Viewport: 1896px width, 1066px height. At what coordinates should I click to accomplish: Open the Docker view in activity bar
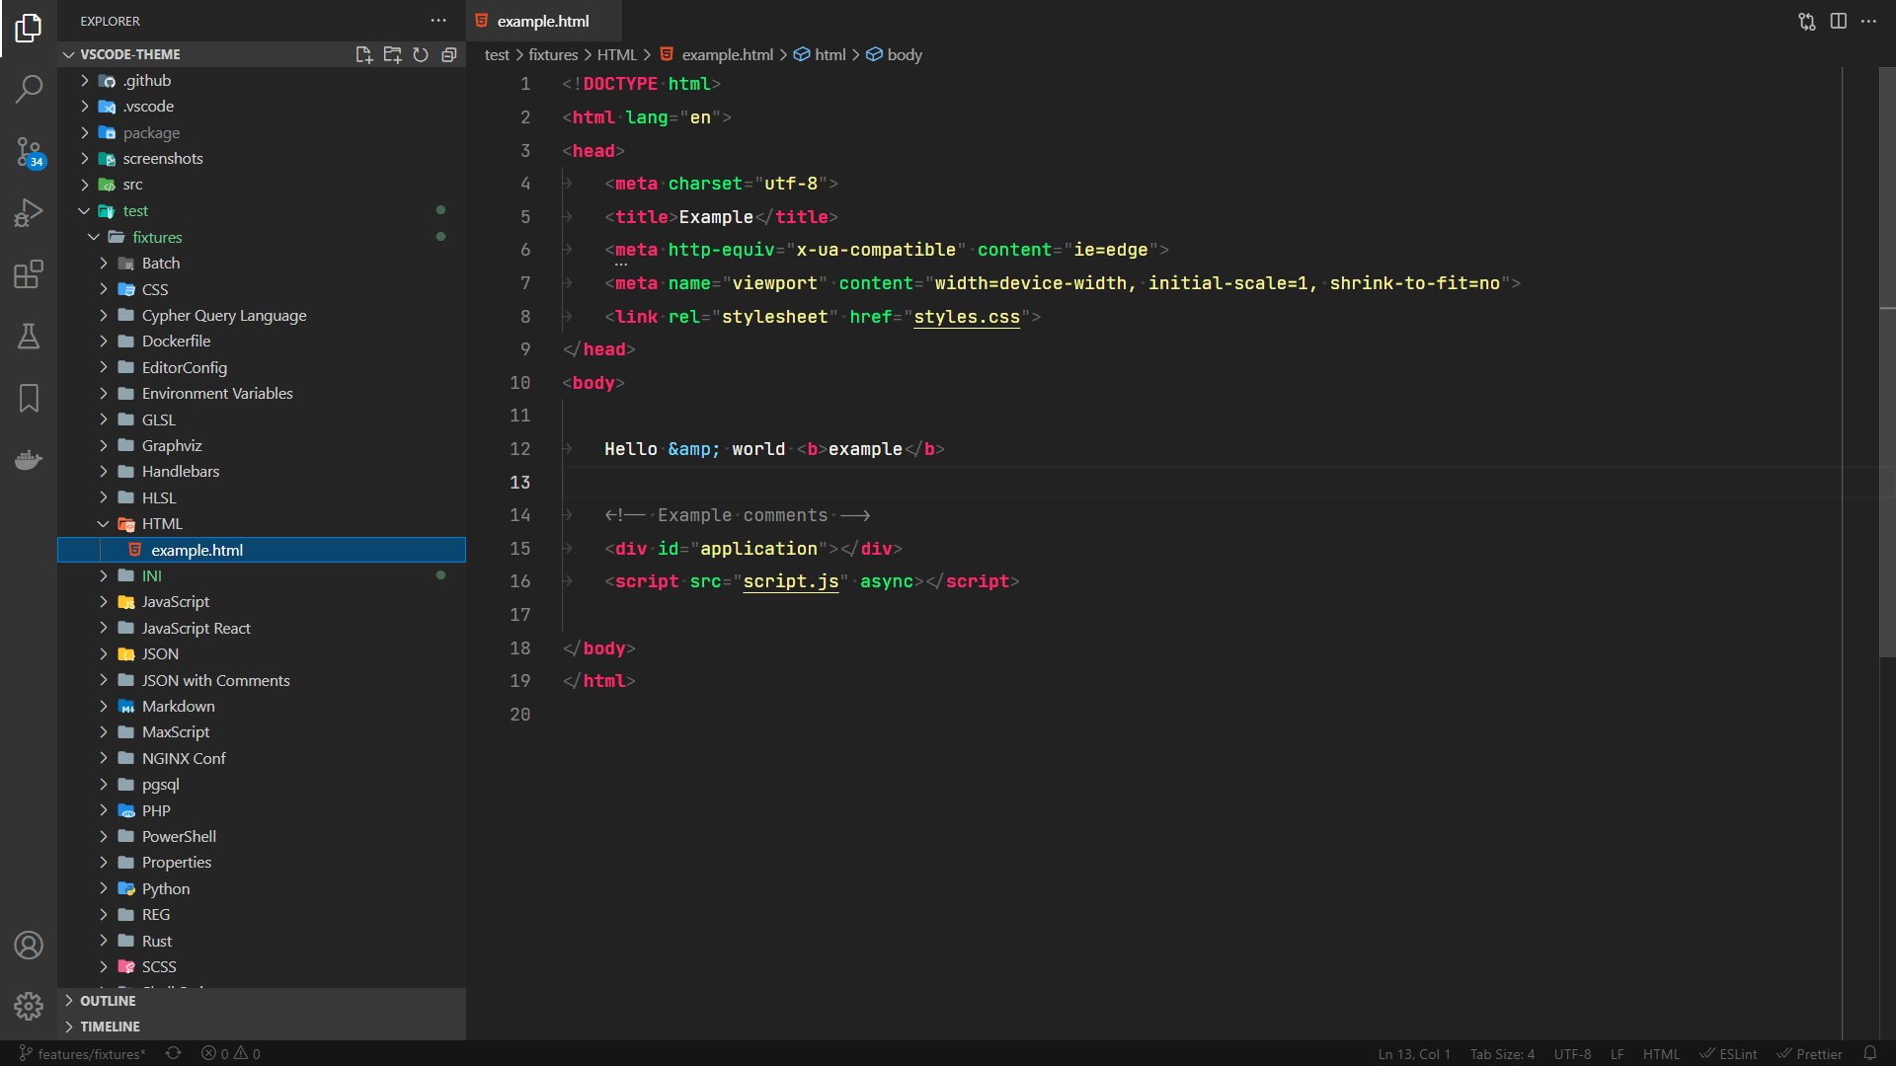pyautogui.click(x=29, y=460)
